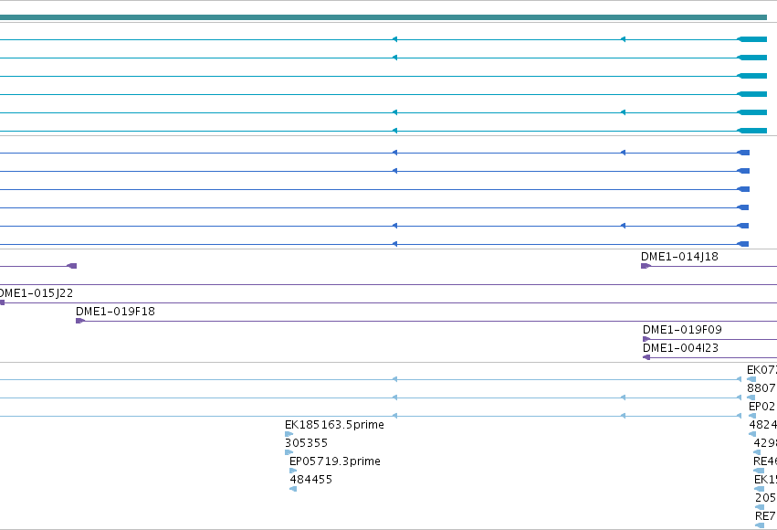
Task: Click the partially visible EK15 label
Action: (x=766, y=480)
